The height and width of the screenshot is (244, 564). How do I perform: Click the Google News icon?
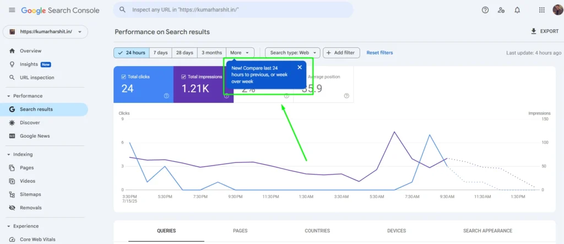pyautogui.click(x=12, y=136)
